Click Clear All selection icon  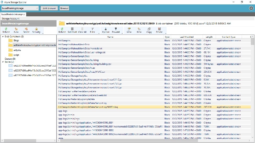(82, 30)
